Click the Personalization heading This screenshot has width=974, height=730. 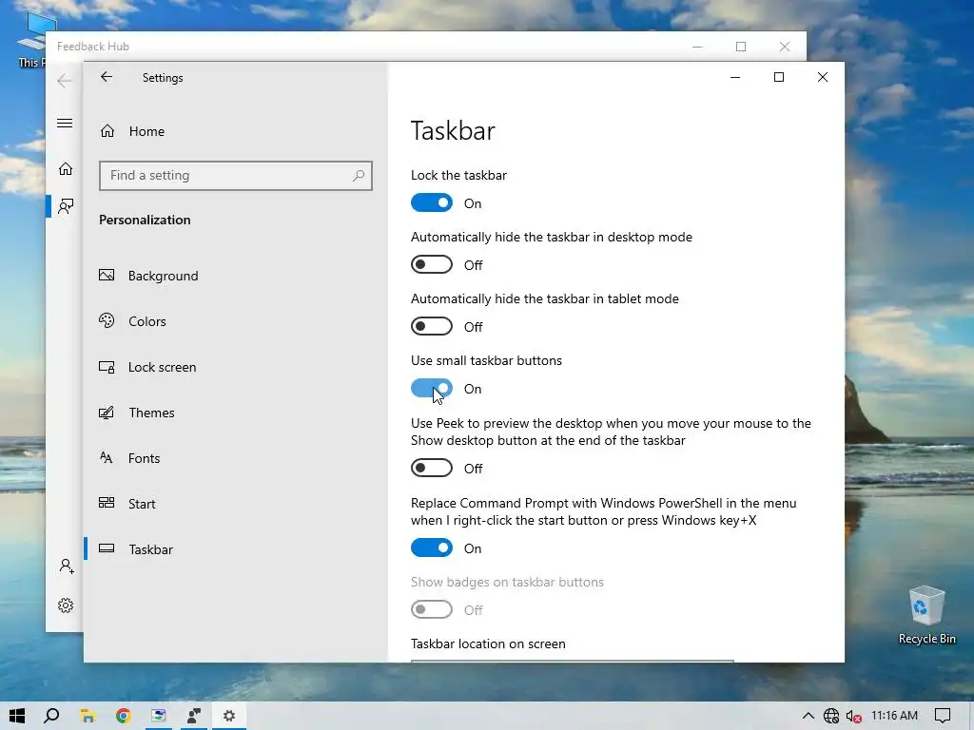coord(145,220)
